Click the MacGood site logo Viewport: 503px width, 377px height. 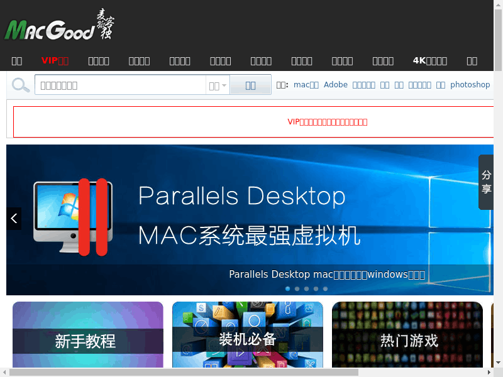[x=59, y=25]
